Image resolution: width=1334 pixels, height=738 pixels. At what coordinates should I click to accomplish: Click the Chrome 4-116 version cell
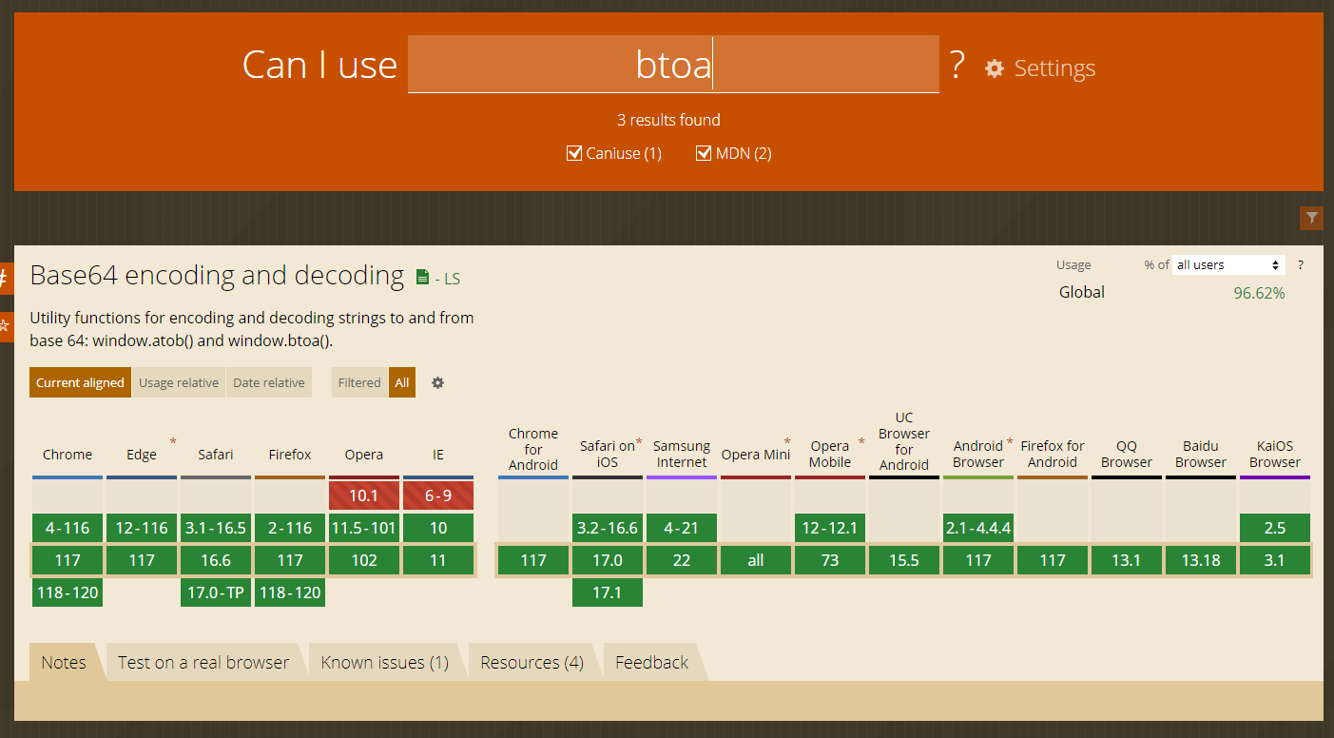coord(68,528)
